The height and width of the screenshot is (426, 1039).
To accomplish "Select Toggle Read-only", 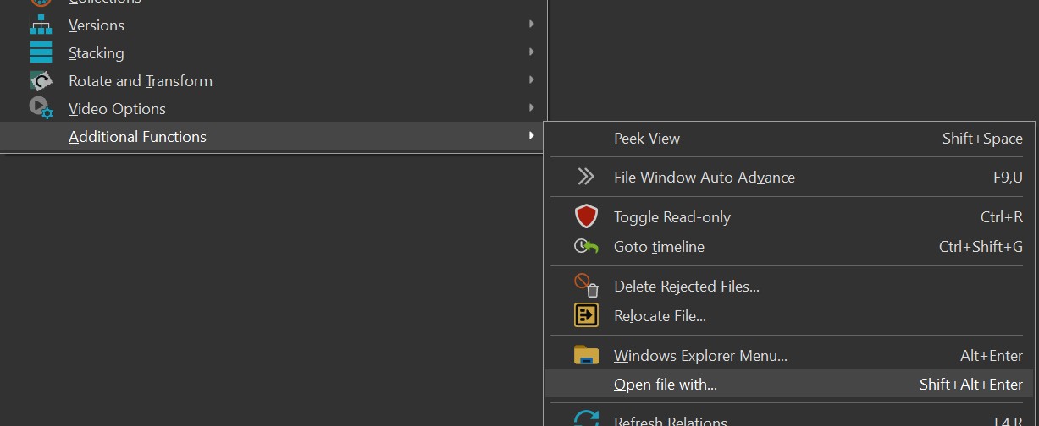I will [x=789, y=217].
